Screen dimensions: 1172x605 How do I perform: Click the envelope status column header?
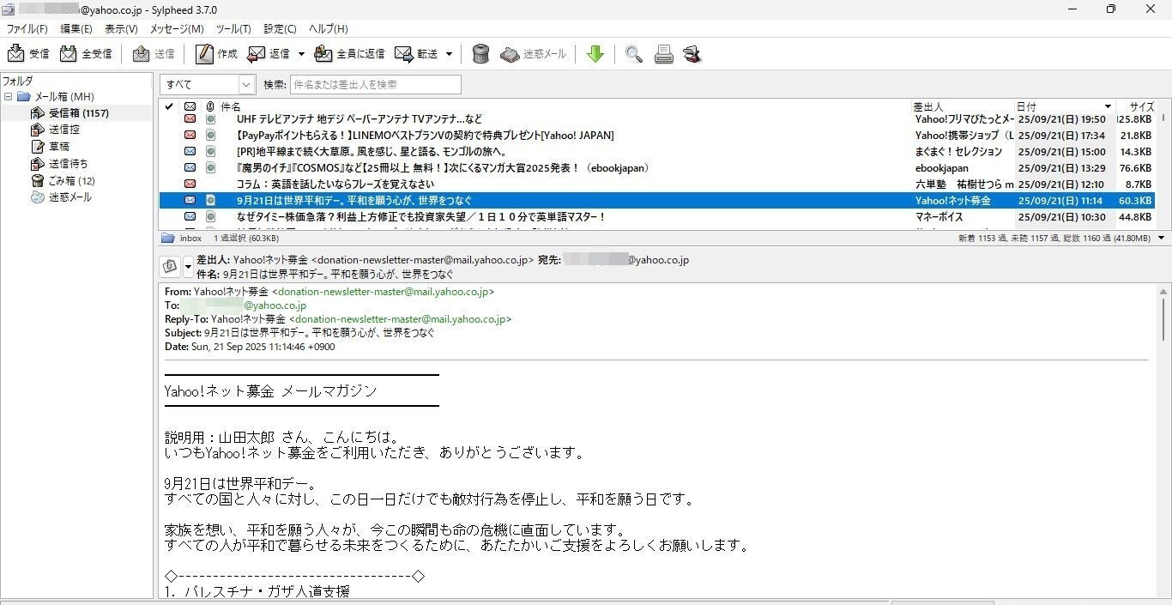click(190, 106)
